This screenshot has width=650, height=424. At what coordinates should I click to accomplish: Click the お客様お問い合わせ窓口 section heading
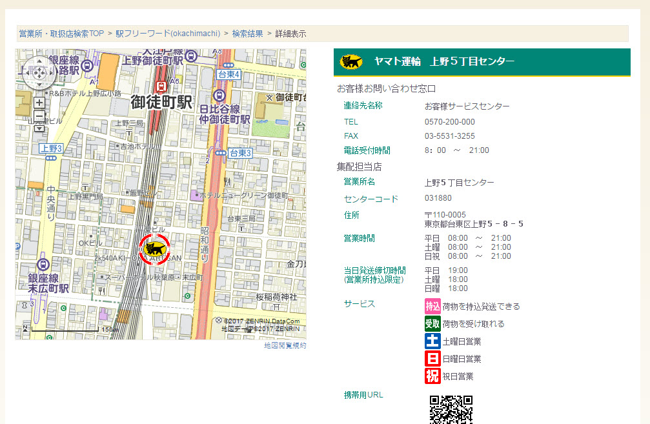(387, 88)
